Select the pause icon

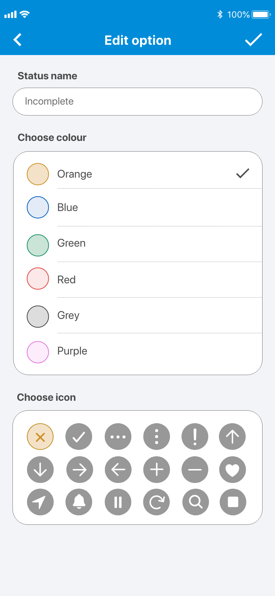coord(118,502)
